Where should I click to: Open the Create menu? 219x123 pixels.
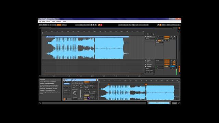48,22
